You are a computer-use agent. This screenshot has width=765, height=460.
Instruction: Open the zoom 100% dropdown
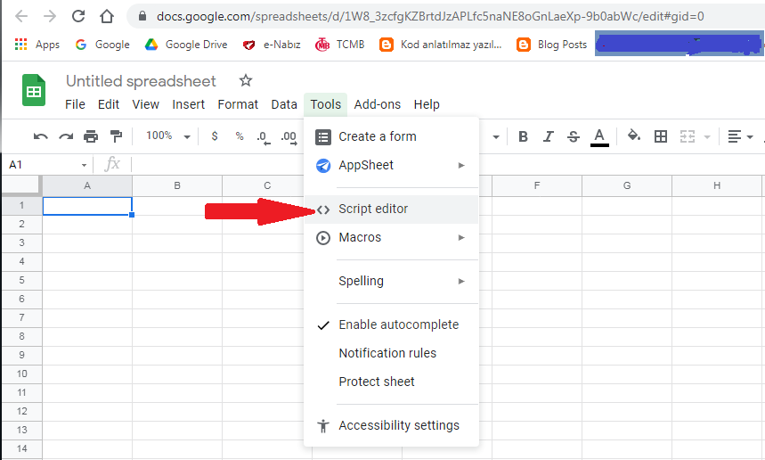tap(167, 136)
